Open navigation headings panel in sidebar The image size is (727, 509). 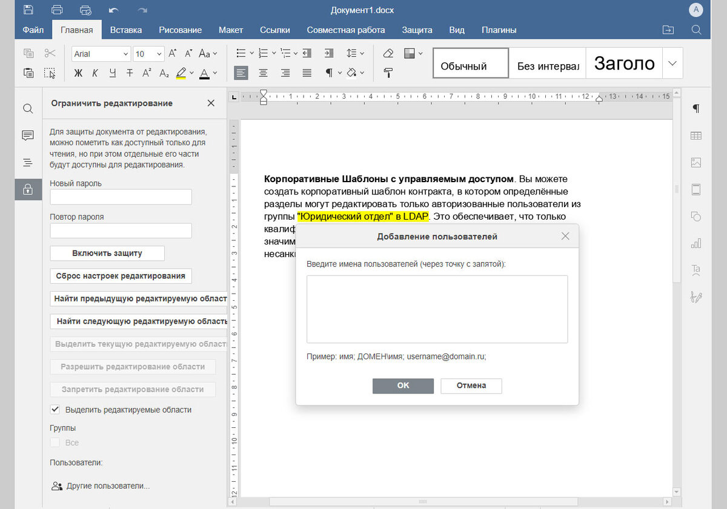click(x=28, y=162)
